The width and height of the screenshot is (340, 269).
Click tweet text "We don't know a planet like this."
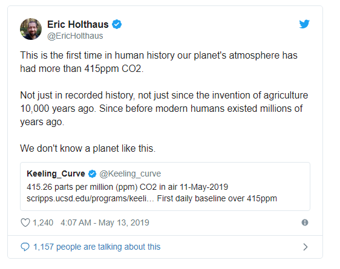(x=88, y=149)
